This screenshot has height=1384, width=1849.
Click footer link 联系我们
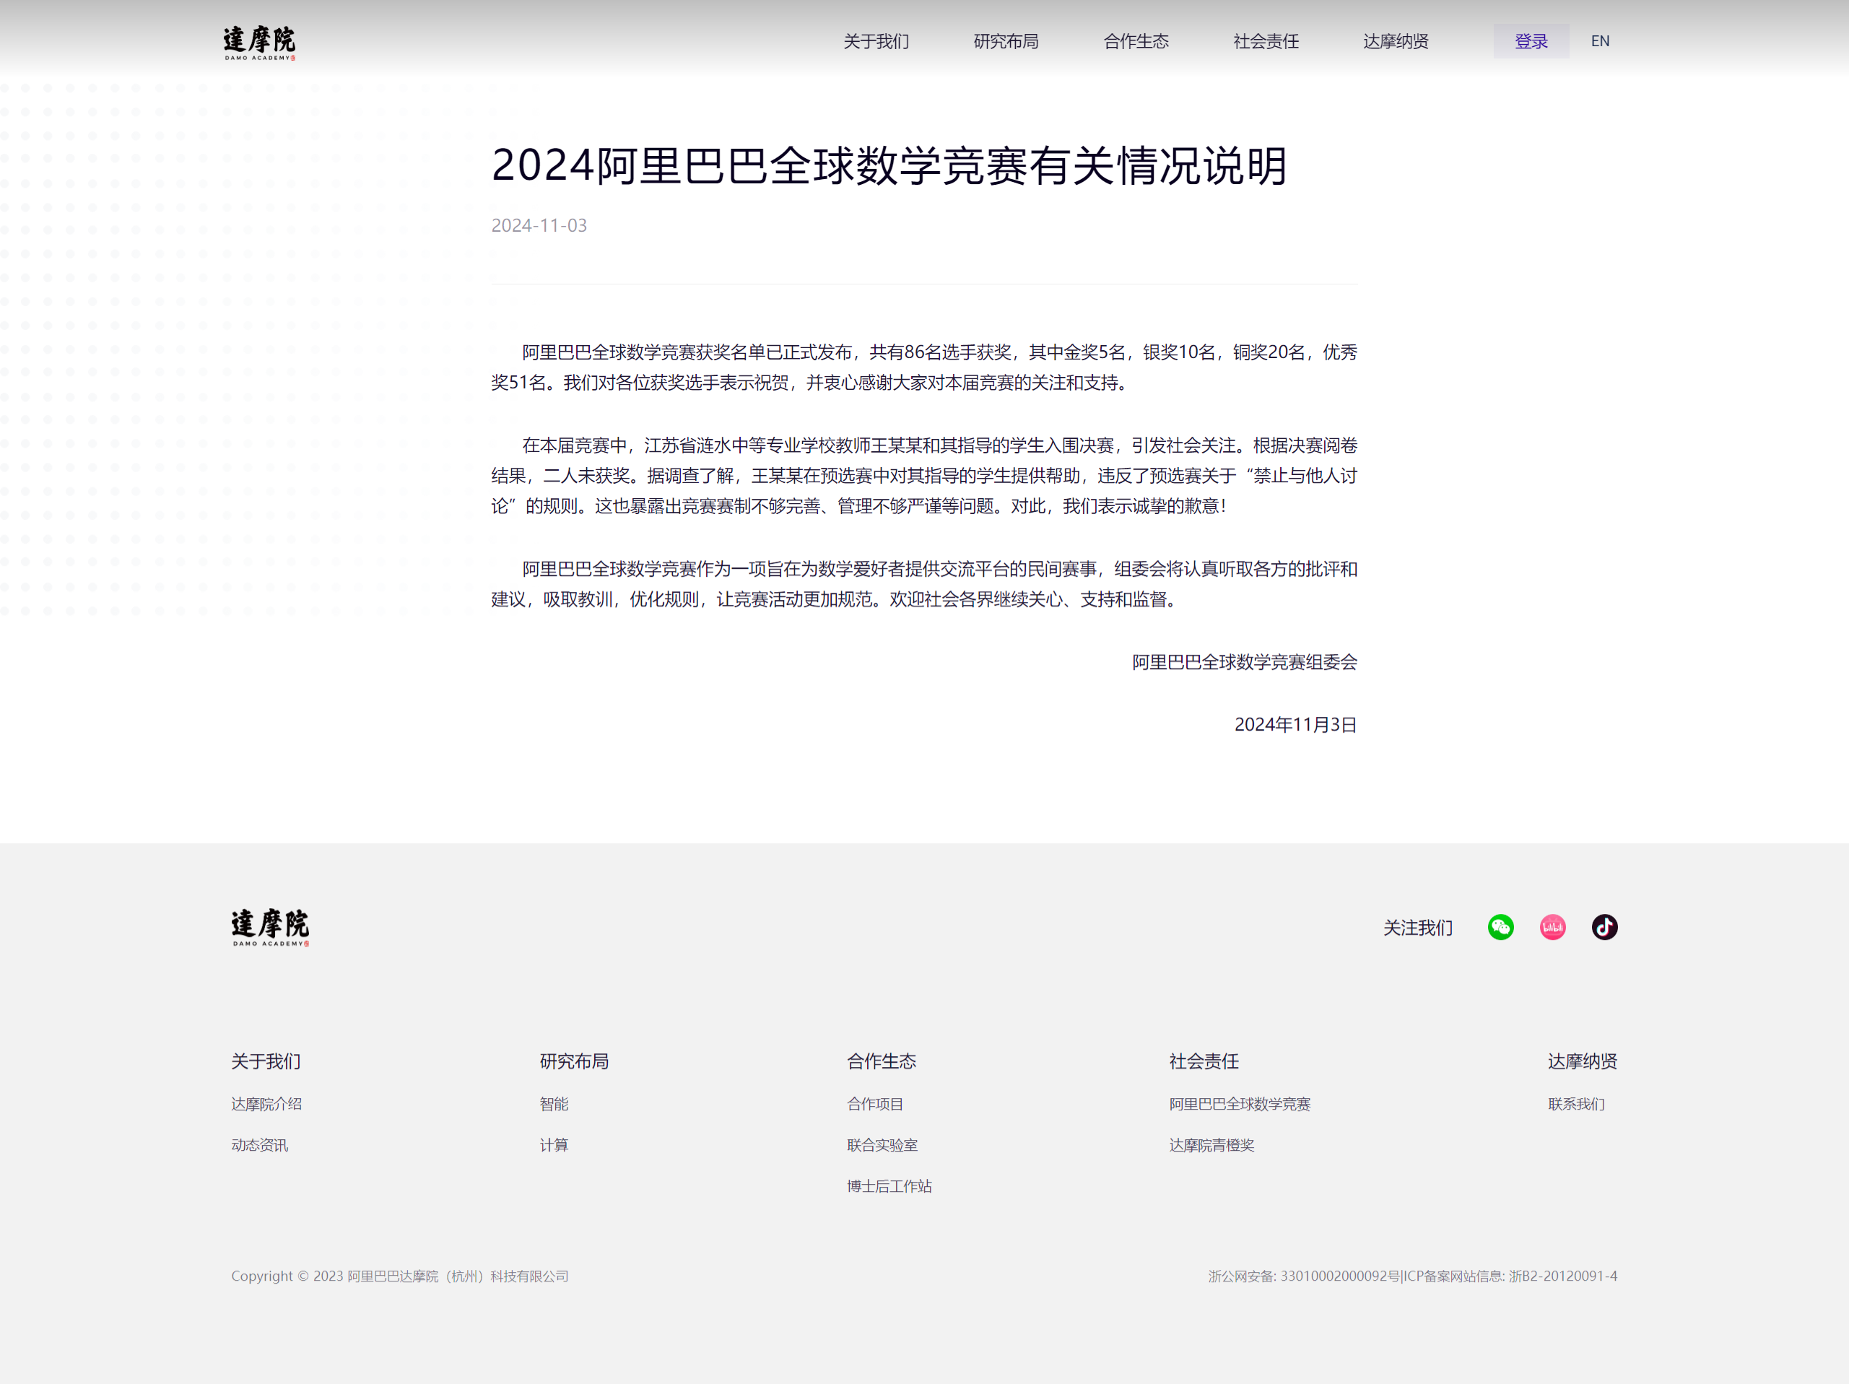click(x=1575, y=1104)
